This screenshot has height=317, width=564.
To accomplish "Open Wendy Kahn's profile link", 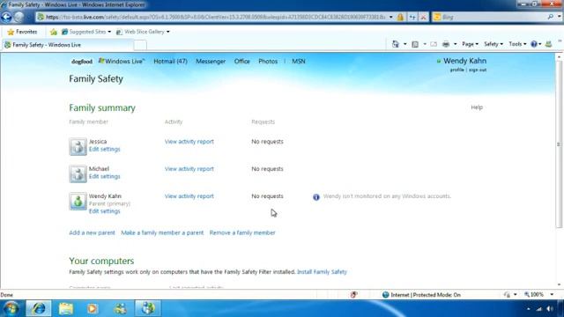I will 456,70.
